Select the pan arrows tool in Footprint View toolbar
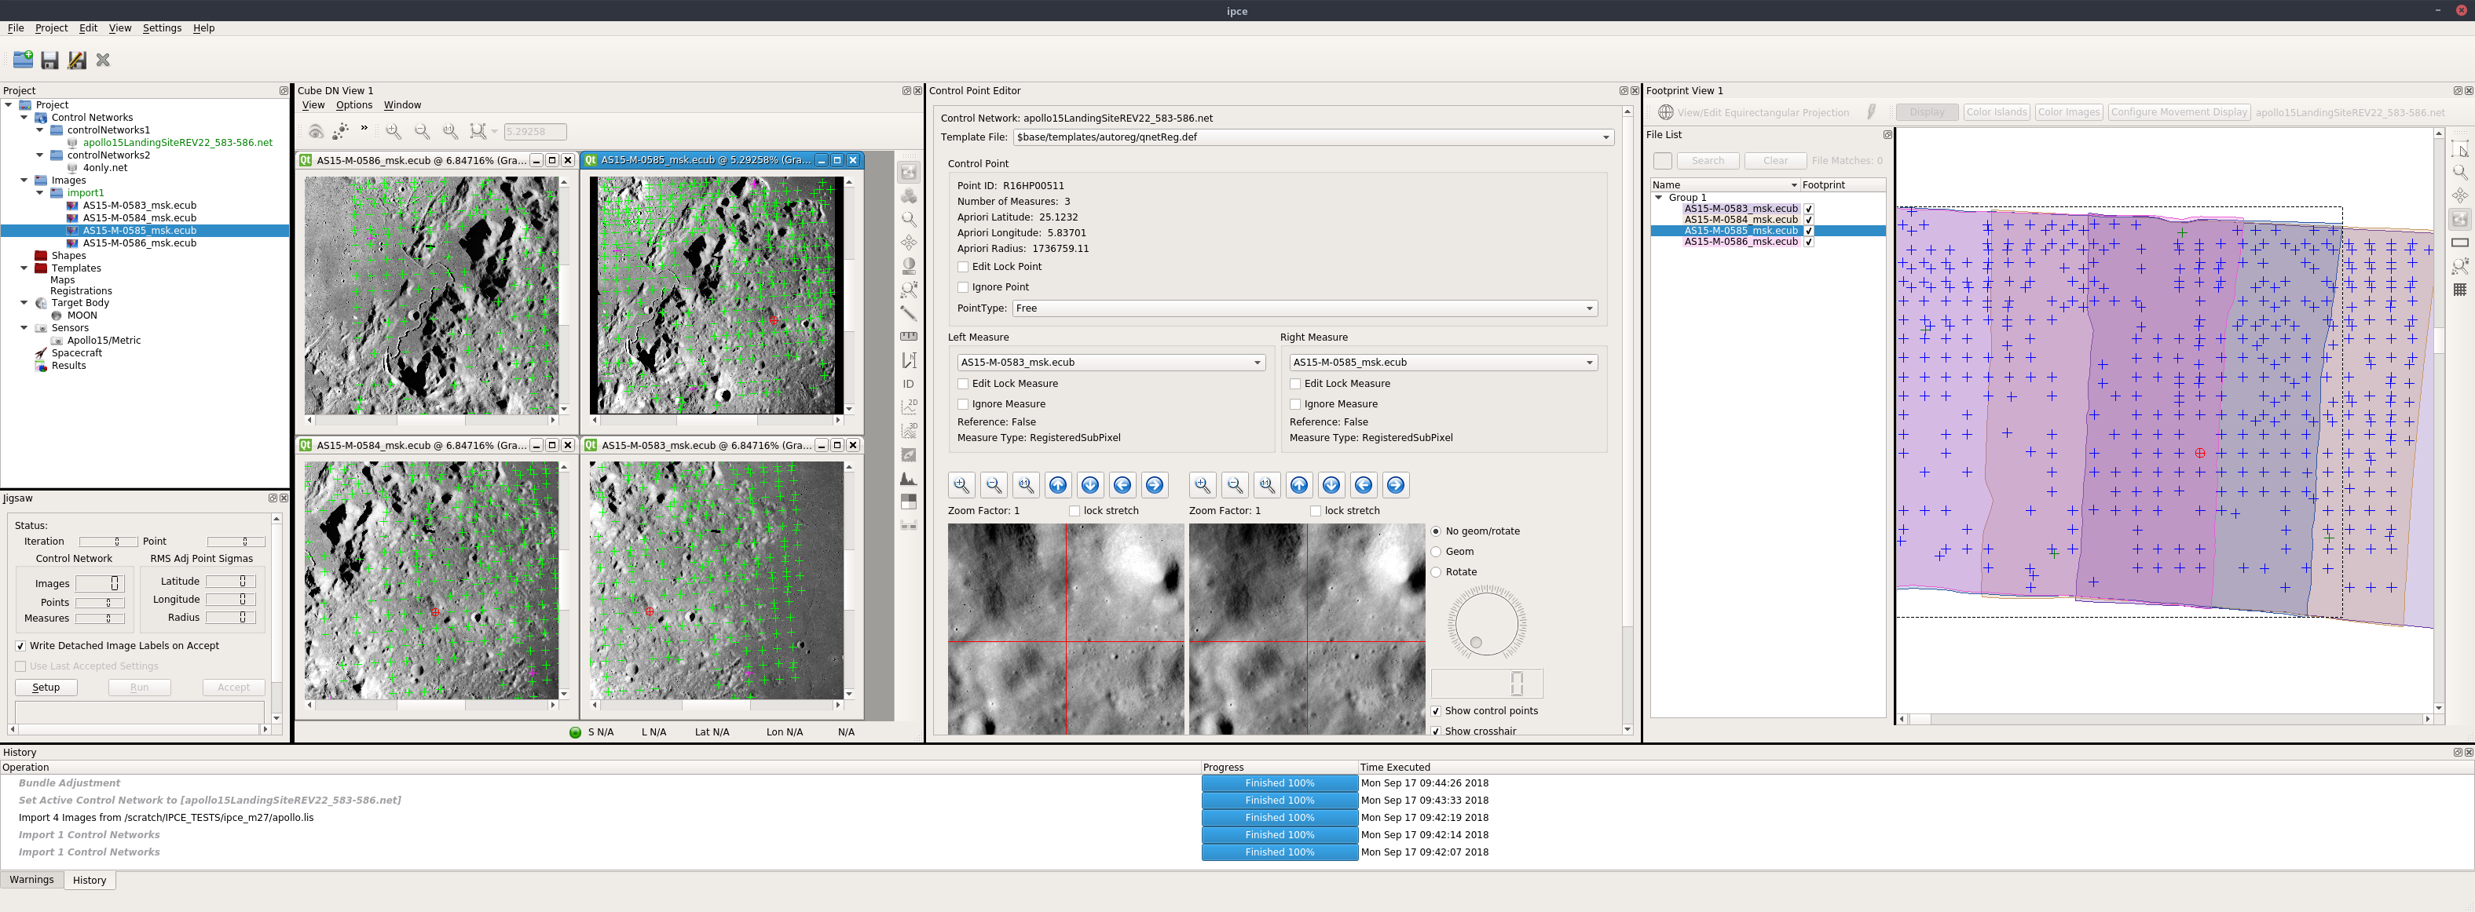Image resolution: width=2475 pixels, height=912 pixels. (2461, 195)
